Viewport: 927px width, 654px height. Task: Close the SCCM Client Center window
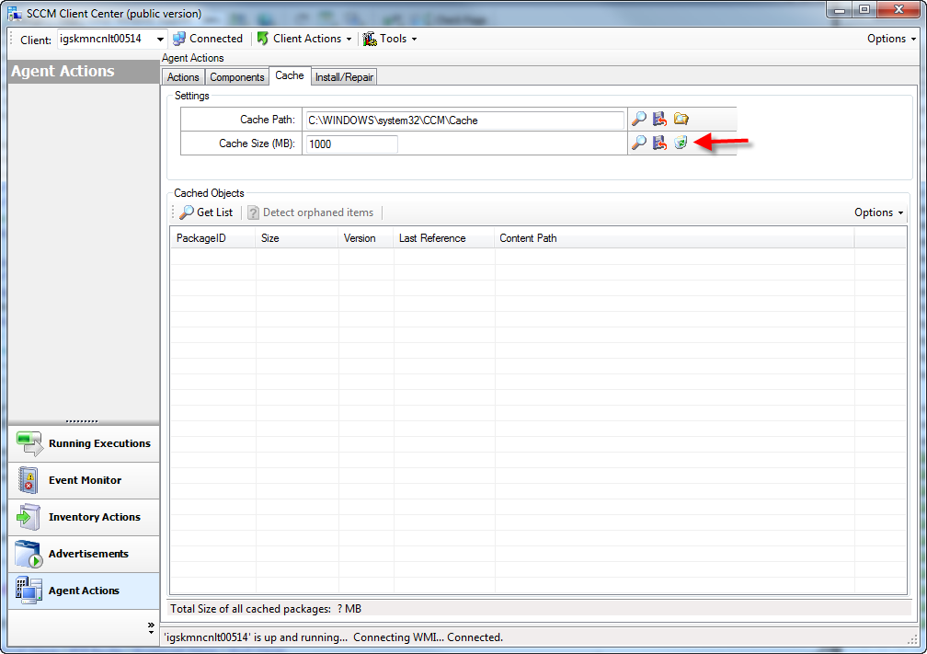(898, 9)
